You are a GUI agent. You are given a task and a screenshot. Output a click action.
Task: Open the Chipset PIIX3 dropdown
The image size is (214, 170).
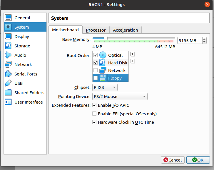click(105, 87)
